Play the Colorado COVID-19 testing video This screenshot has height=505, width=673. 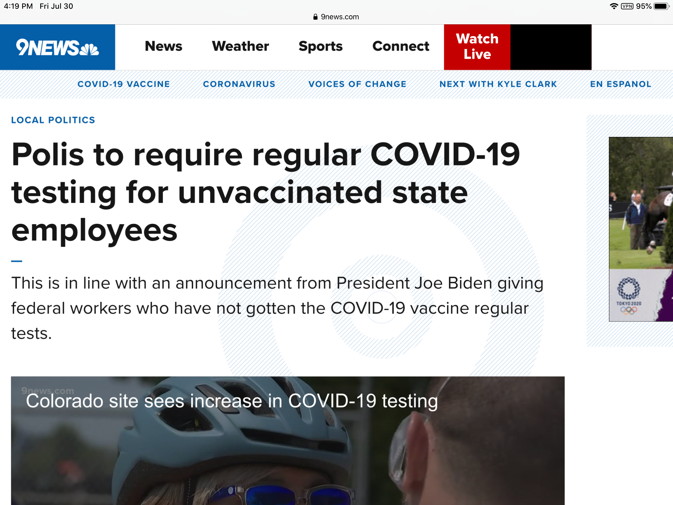point(288,441)
